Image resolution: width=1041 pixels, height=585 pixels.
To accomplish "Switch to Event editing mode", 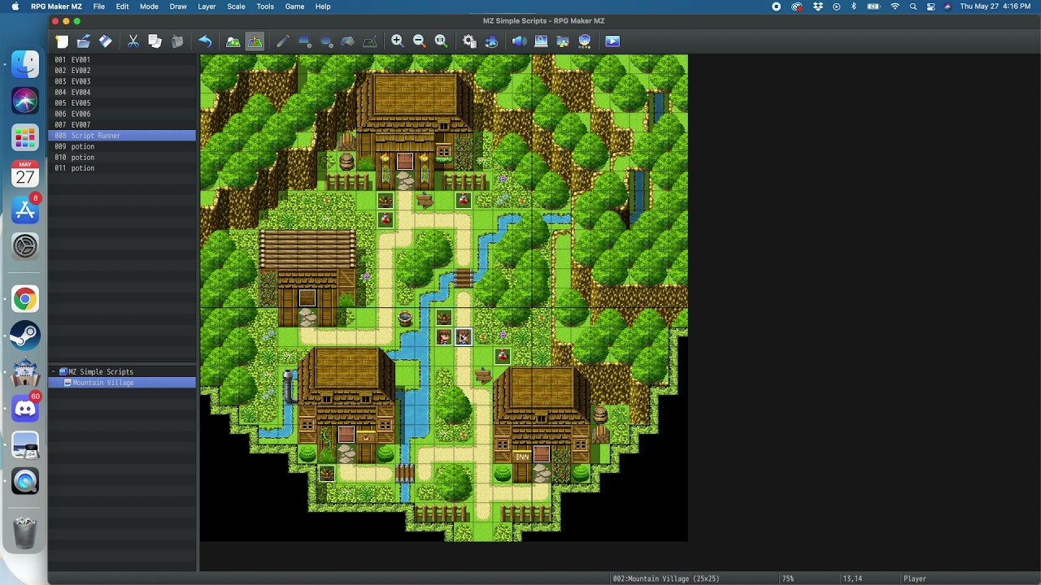I will pos(255,41).
